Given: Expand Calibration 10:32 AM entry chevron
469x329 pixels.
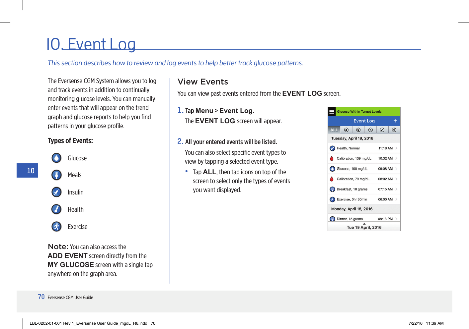Looking at the screenshot, I should (396, 158).
